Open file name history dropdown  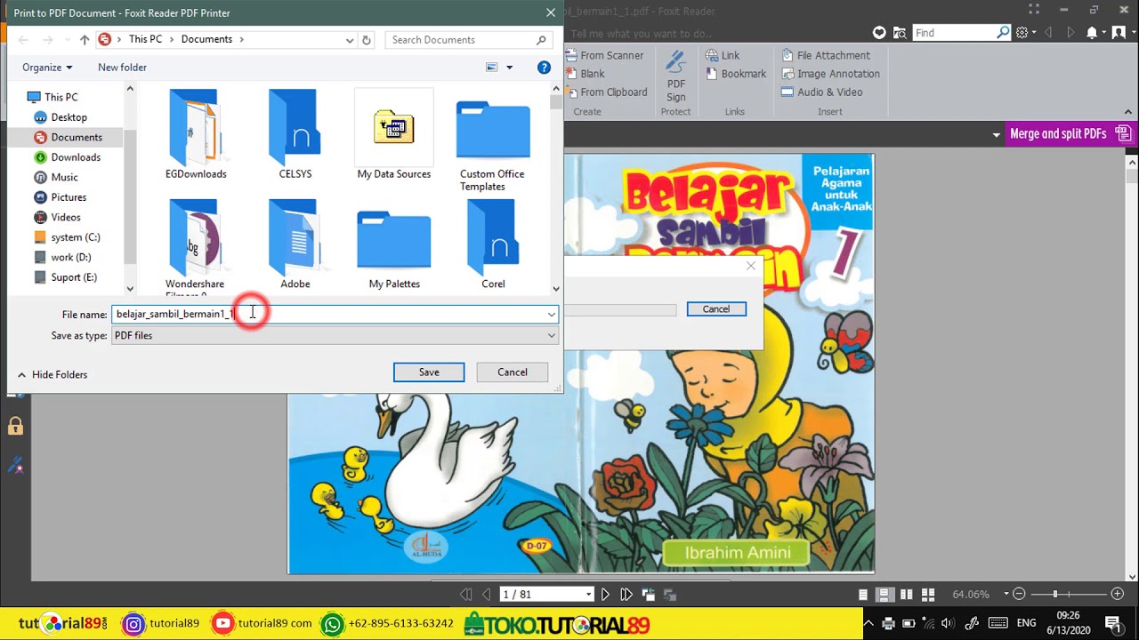click(x=552, y=314)
